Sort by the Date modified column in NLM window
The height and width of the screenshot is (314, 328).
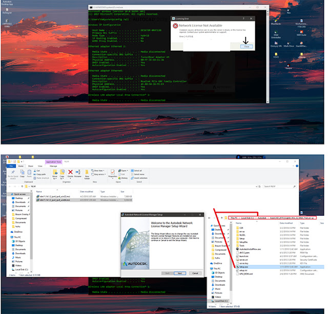tap(87, 192)
